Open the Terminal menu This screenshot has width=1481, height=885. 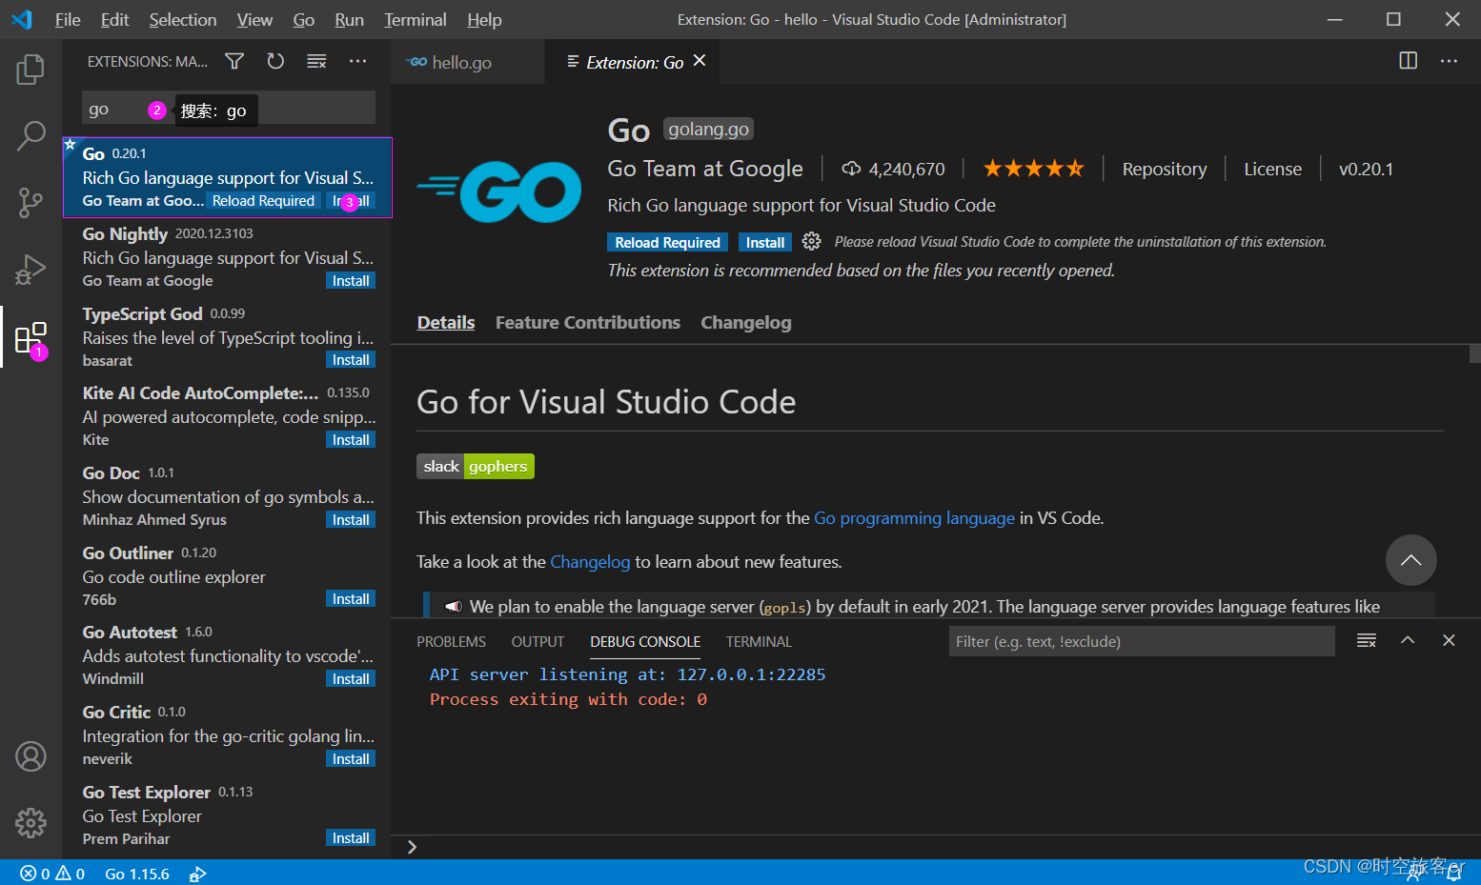pos(416,19)
